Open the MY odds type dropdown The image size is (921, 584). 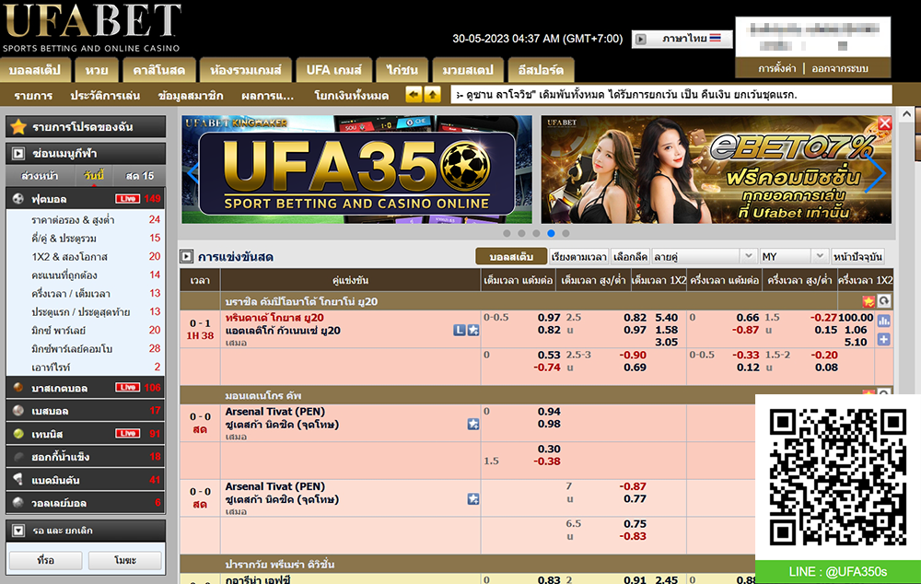[x=794, y=256]
